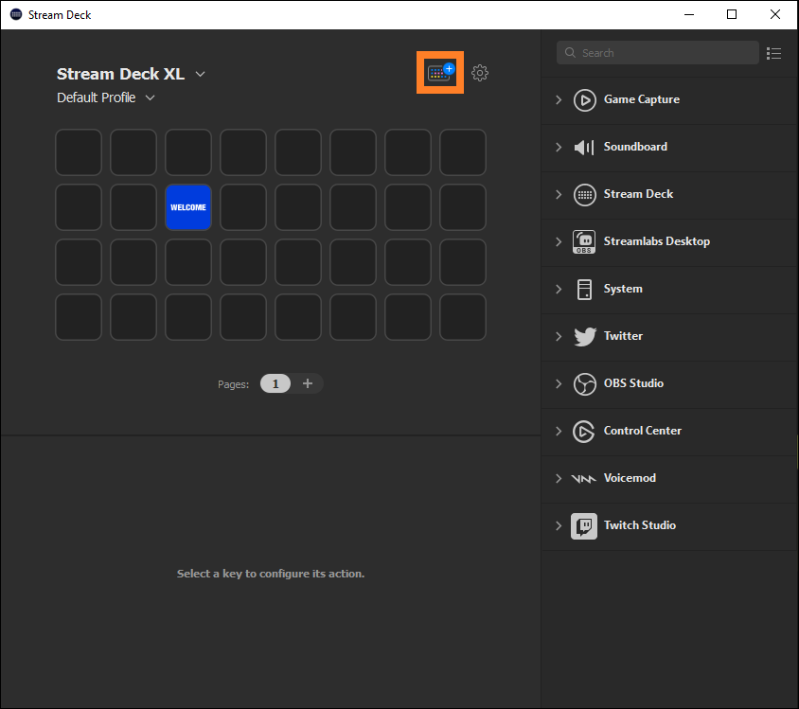Open the add new Stream Deck device icon
The width and height of the screenshot is (799, 709).
coord(439,72)
